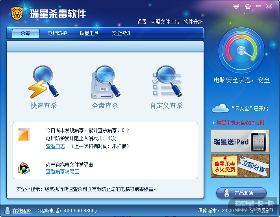Click the key icon on product activation button
The height and width of the screenshot is (217, 280).
click(x=226, y=193)
